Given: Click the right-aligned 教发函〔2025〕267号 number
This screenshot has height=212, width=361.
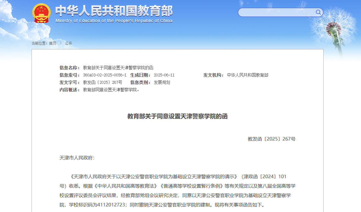Looking at the screenshot, I should pyautogui.click(x=271, y=139).
